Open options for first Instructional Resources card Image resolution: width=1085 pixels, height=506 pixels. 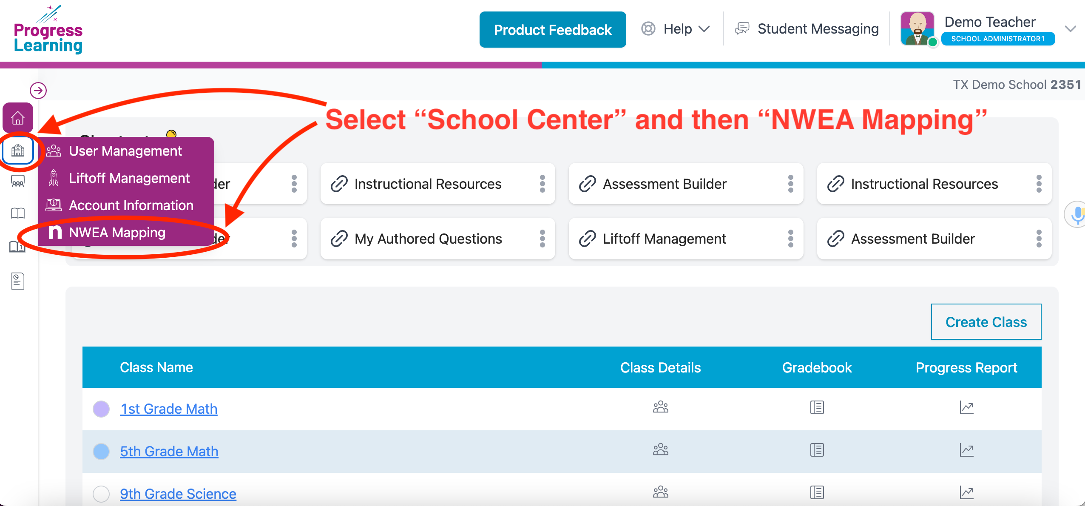542,184
